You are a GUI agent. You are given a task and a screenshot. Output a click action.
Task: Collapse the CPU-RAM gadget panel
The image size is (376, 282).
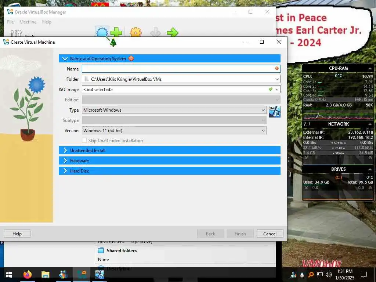click(x=370, y=68)
